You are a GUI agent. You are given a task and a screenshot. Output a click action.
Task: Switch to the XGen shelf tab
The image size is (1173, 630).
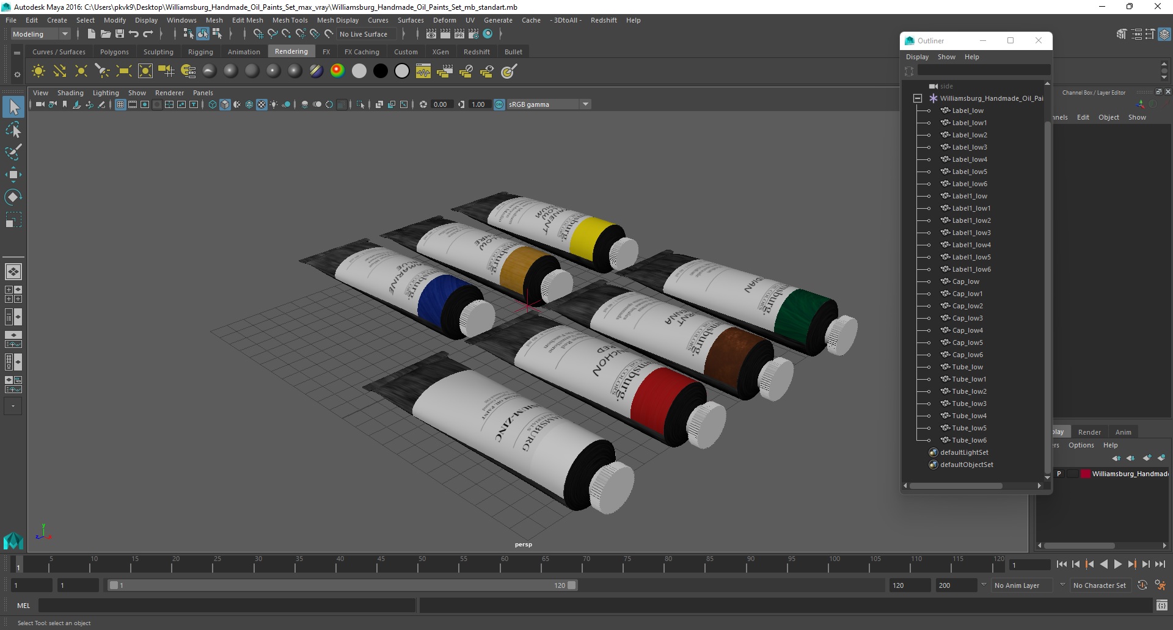[440, 52]
